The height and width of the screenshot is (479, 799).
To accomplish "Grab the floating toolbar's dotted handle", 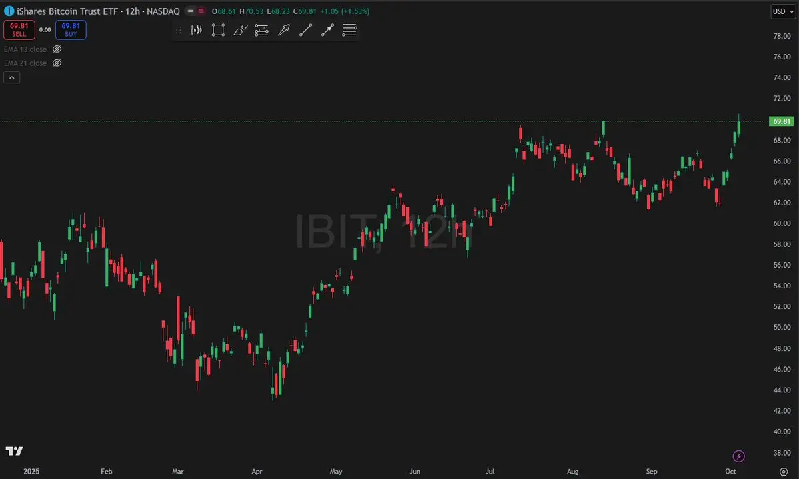I will tap(179, 30).
